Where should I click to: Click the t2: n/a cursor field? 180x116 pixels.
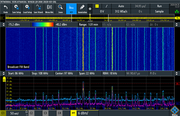coord(137,24)
